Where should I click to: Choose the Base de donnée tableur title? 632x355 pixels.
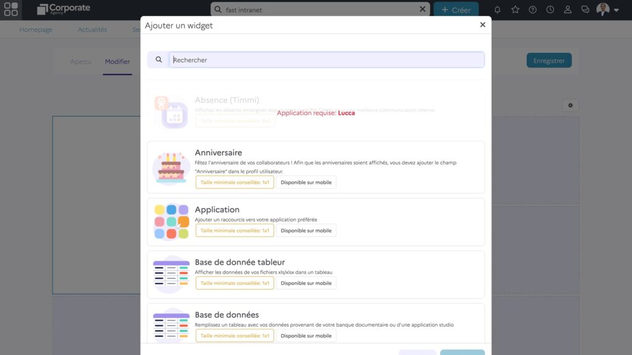click(240, 262)
